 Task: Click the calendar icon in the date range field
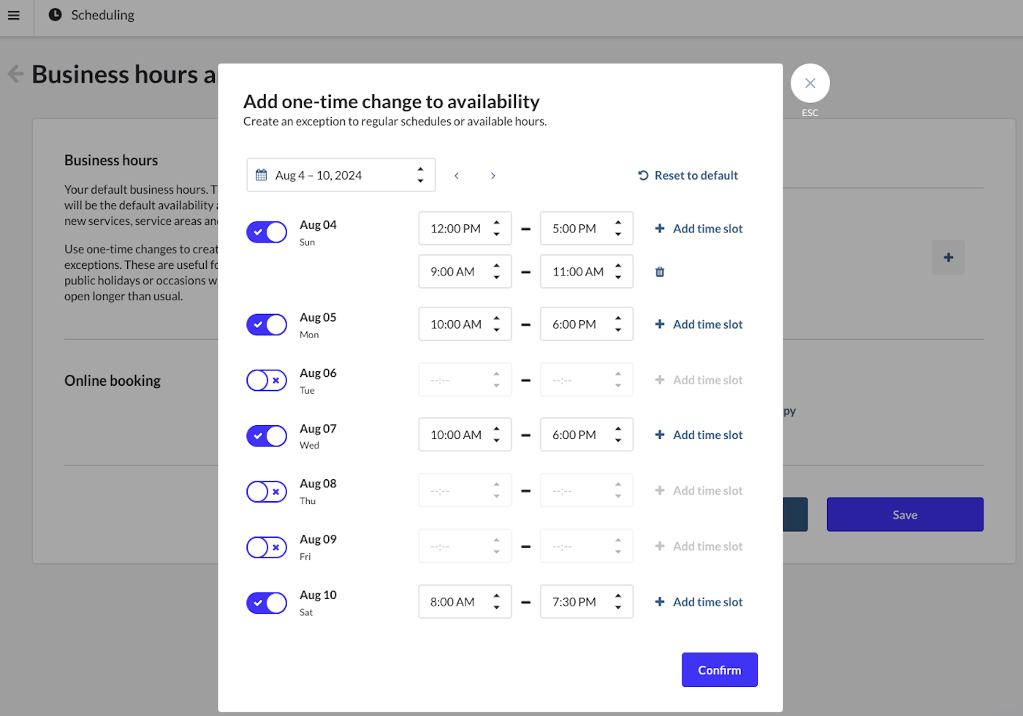(x=261, y=175)
